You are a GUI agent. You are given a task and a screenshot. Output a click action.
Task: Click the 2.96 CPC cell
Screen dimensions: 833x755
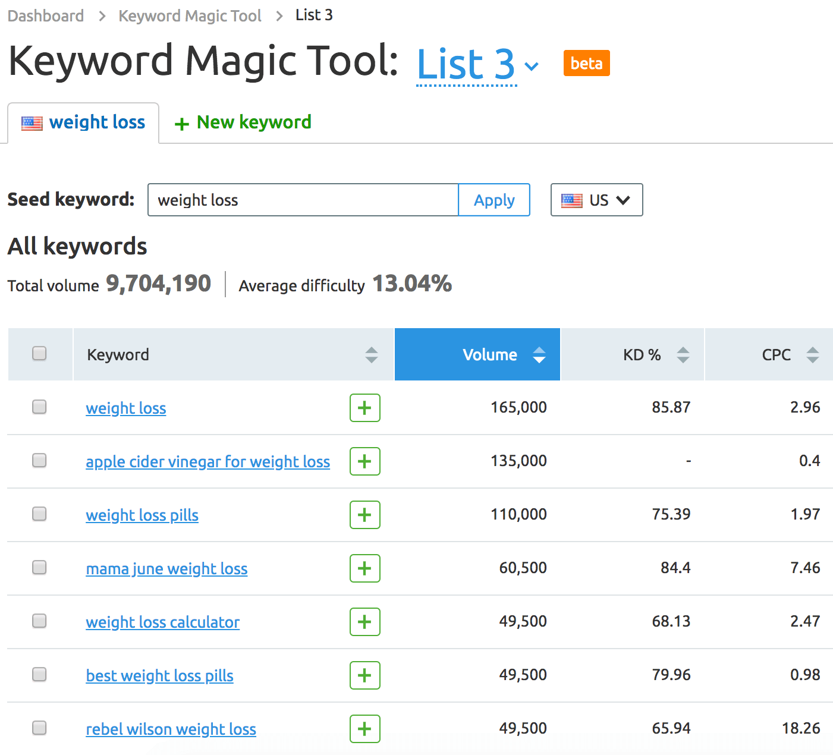[805, 407]
